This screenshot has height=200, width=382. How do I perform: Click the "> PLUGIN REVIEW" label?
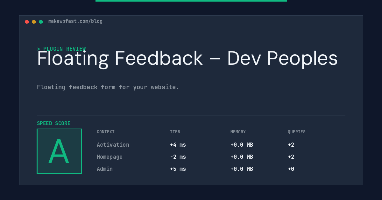point(61,49)
